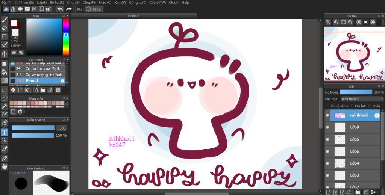Zoom out using Hoa tiêu magnifier minus
The image size is (385, 195).
[350, 22]
